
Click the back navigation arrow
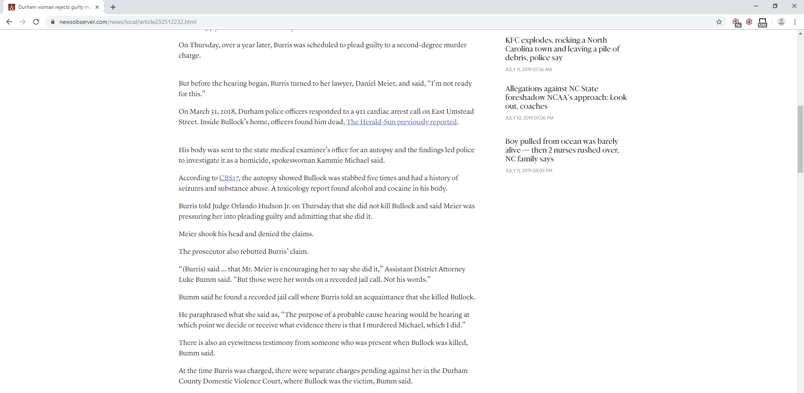(x=9, y=22)
